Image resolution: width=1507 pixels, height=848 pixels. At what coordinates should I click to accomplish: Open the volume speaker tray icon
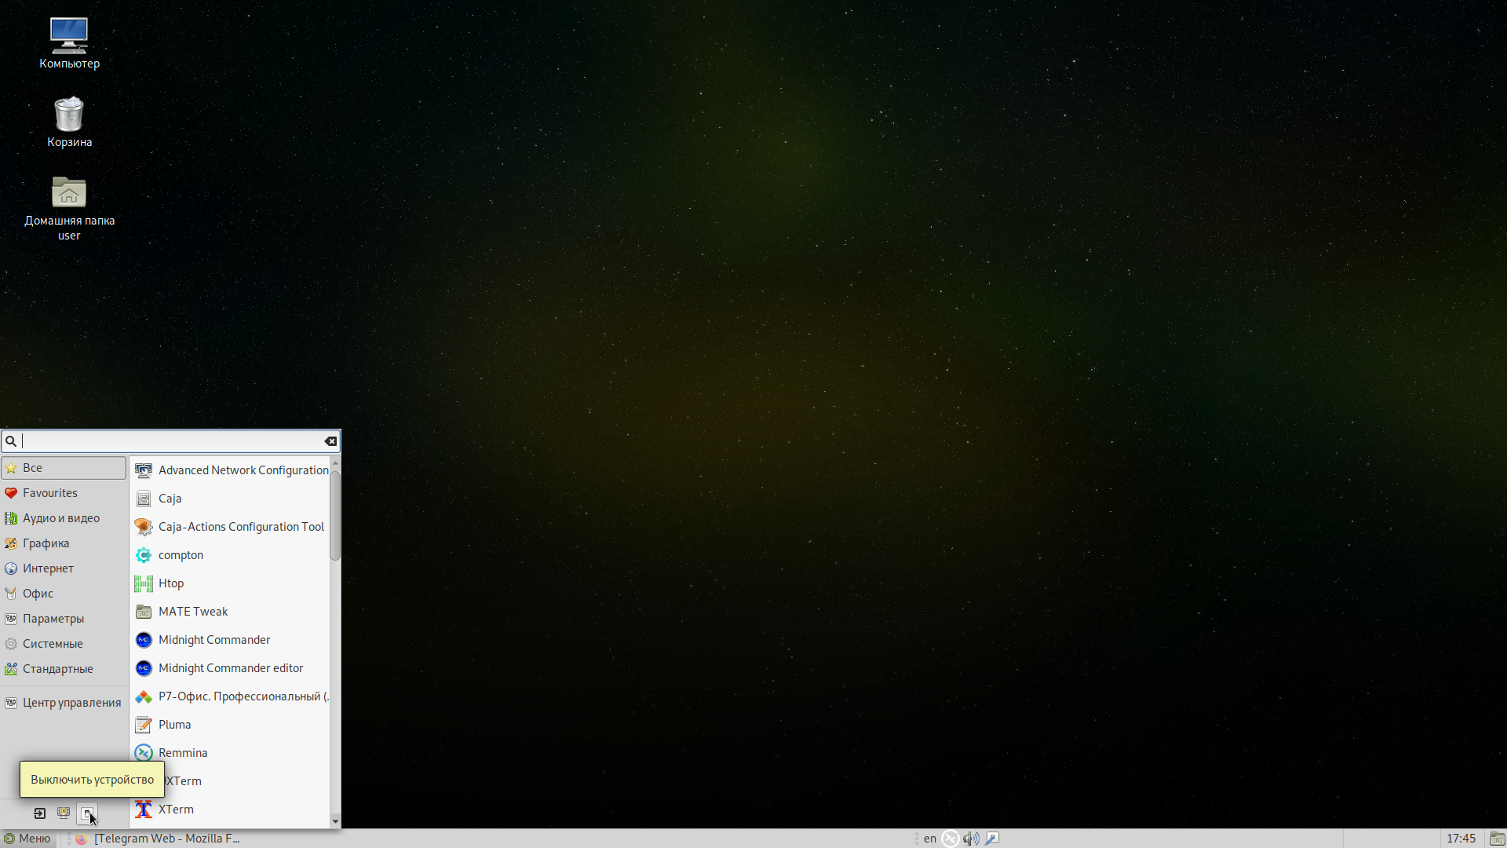click(x=971, y=839)
